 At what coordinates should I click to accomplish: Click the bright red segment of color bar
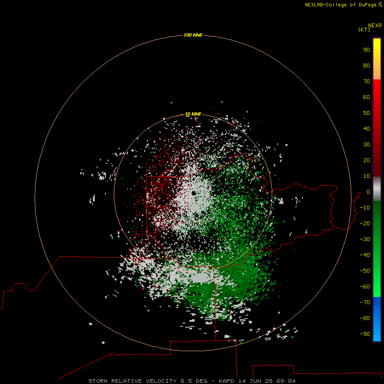click(377, 128)
